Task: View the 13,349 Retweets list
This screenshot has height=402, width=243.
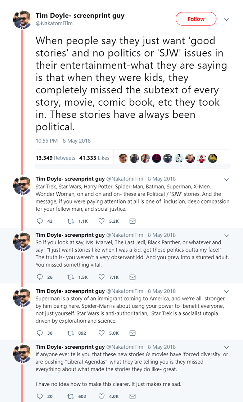Action: coord(55,158)
